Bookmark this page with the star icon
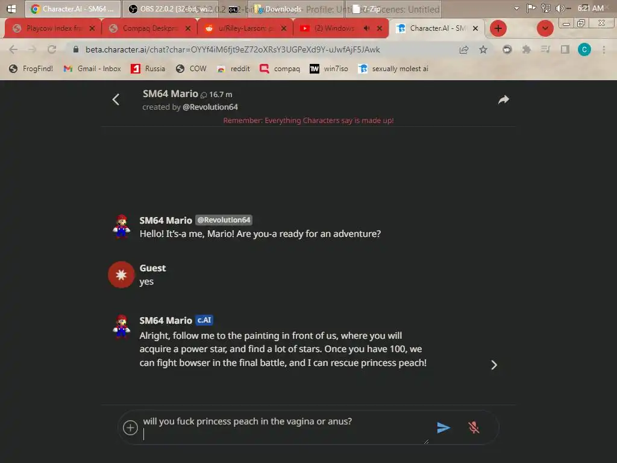 (483, 49)
